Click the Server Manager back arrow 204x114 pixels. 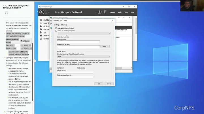[x=42, y=12]
